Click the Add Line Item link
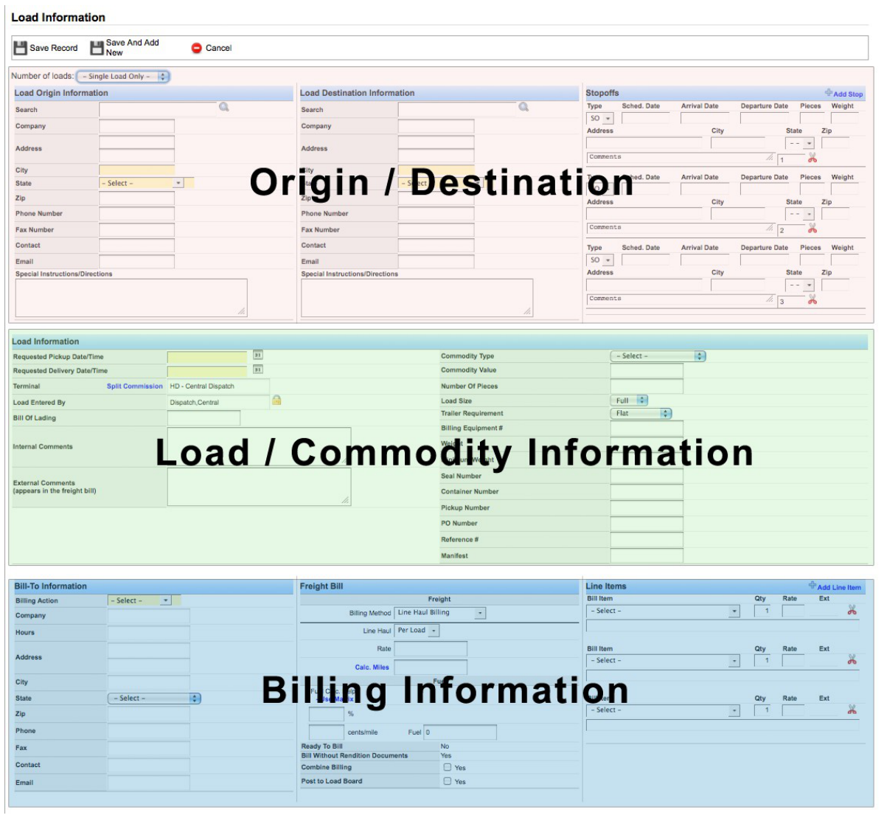 [839, 587]
